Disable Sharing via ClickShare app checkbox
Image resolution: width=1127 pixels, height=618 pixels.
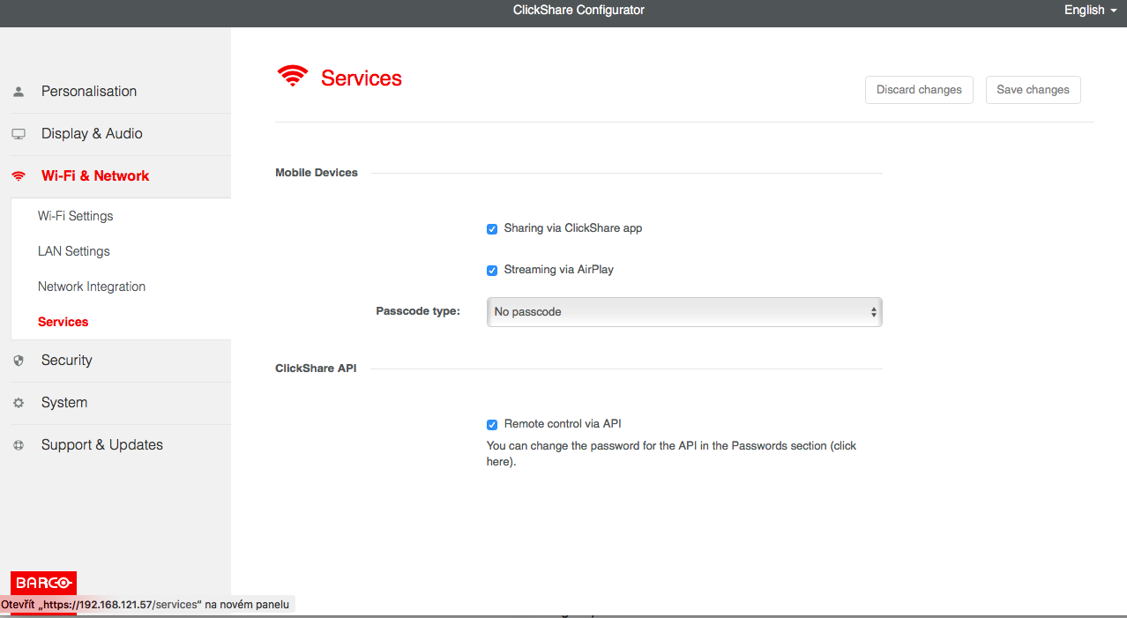(x=492, y=229)
